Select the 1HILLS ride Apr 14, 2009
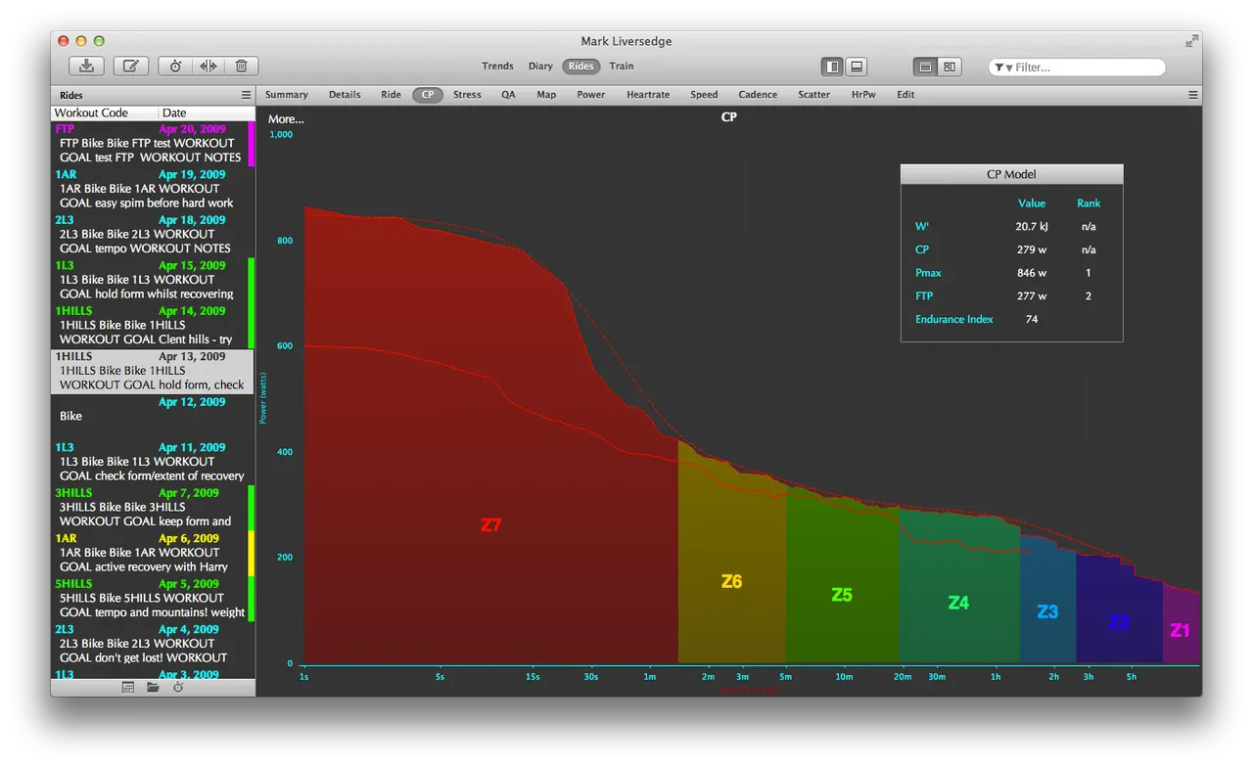Viewport: 1253px width, 767px height. click(152, 325)
